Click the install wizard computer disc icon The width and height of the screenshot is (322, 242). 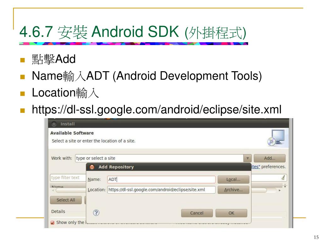(276, 138)
